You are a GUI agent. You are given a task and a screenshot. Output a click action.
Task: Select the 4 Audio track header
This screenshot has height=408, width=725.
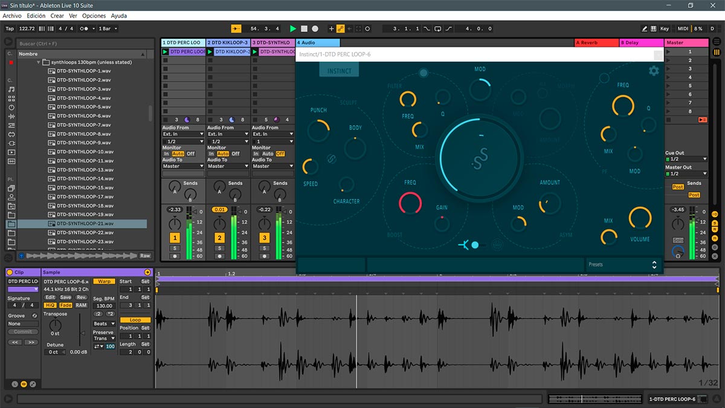click(317, 43)
